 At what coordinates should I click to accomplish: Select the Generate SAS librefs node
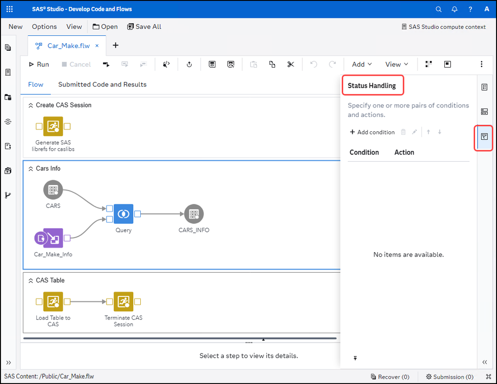pyautogui.click(x=53, y=126)
